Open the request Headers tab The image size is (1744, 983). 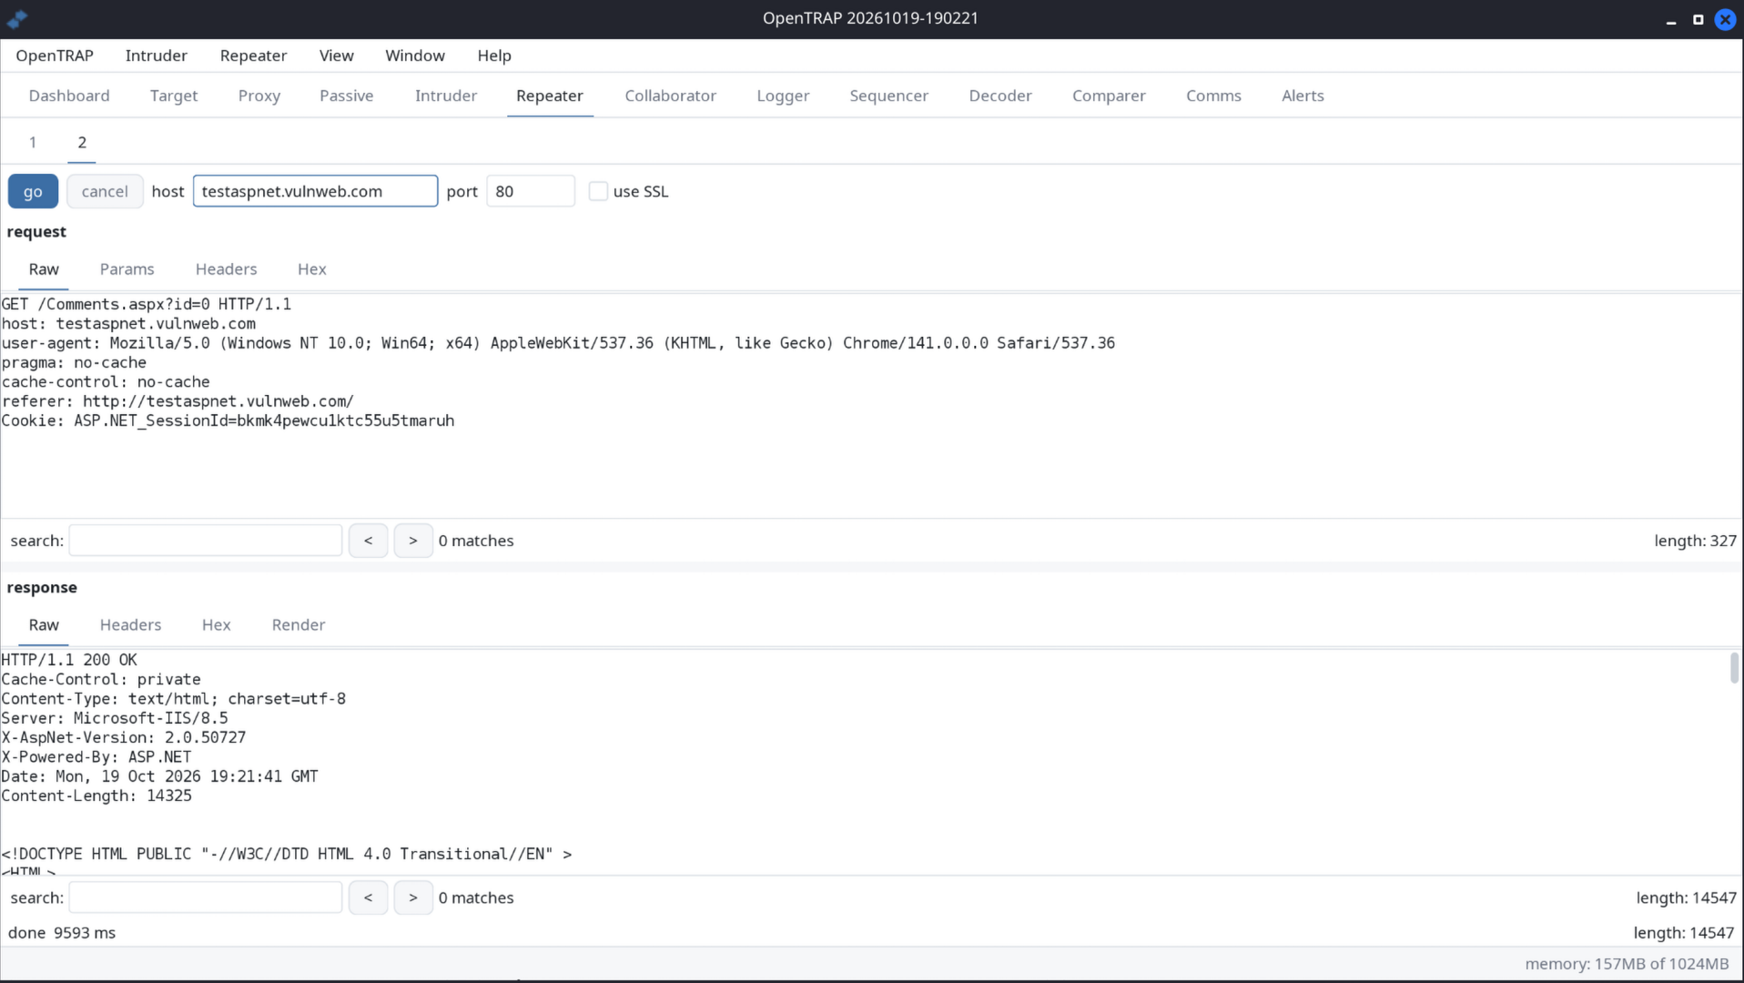(226, 269)
